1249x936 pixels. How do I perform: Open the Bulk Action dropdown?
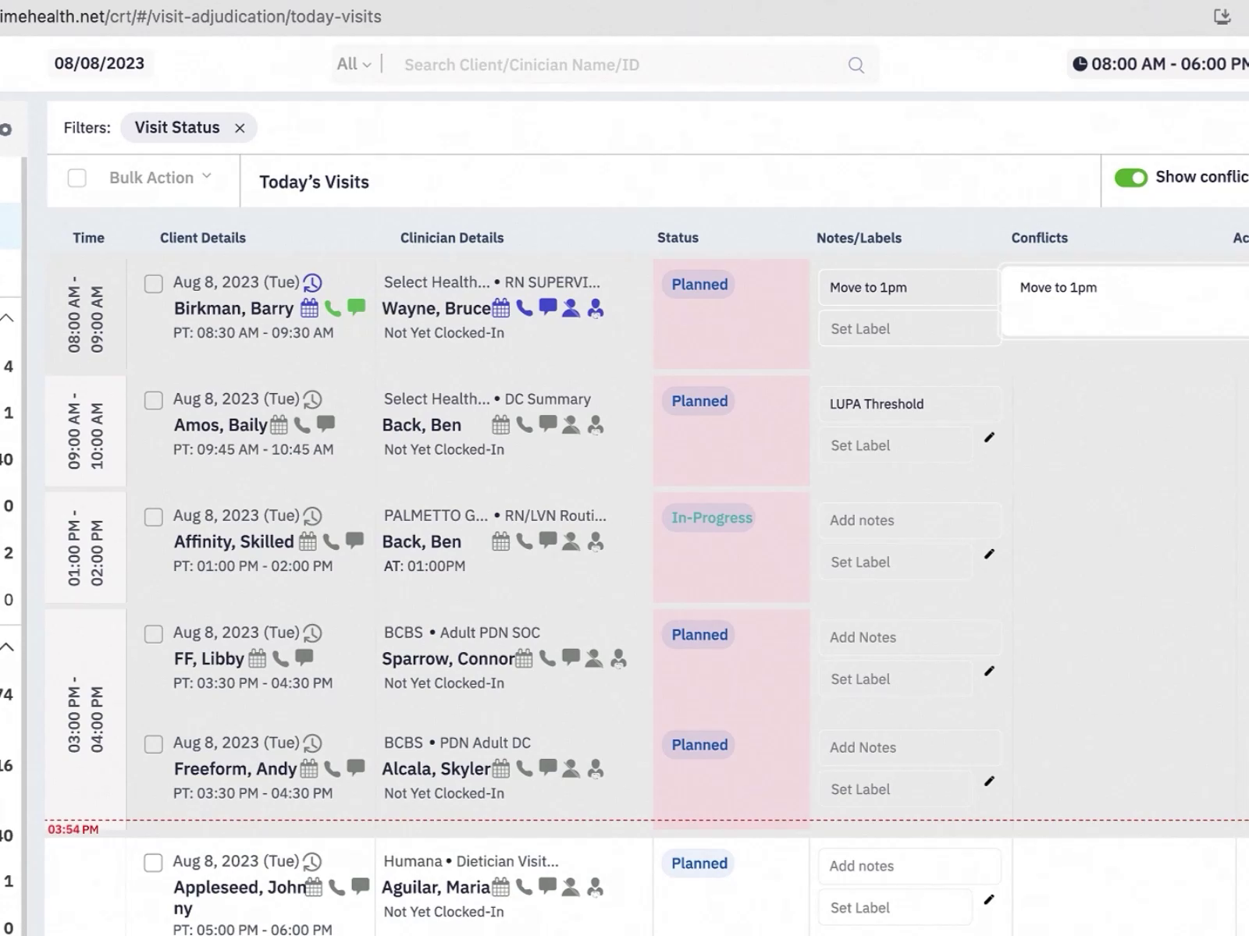pyautogui.click(x=160, y=178)
